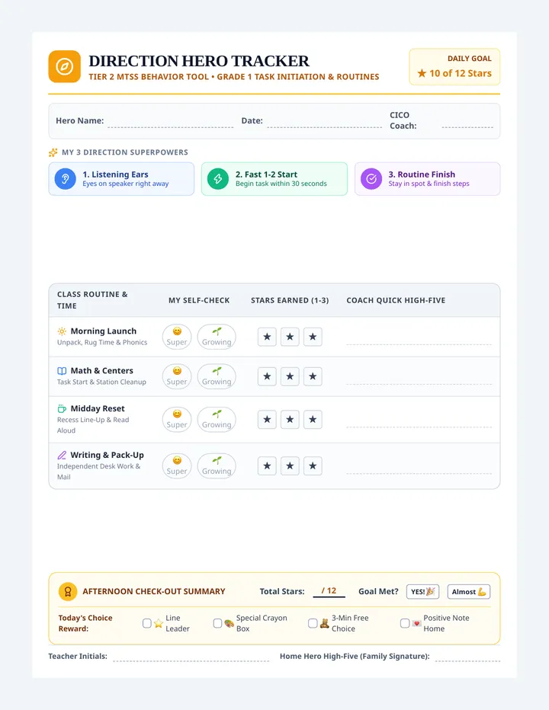Click third star box in Midday Reset row
549x710 pixels.
(x=313, y=419)
